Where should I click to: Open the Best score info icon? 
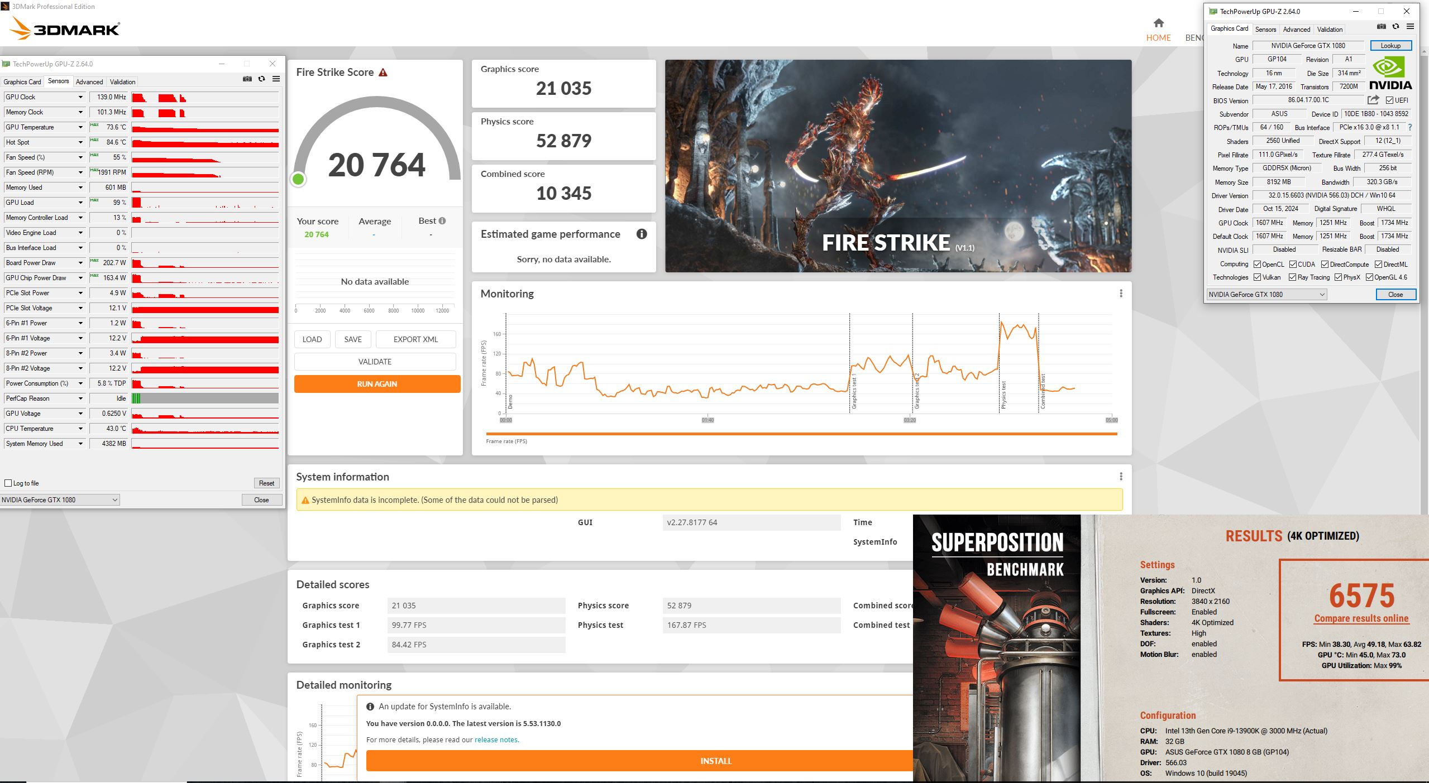[x=442, y=220]
